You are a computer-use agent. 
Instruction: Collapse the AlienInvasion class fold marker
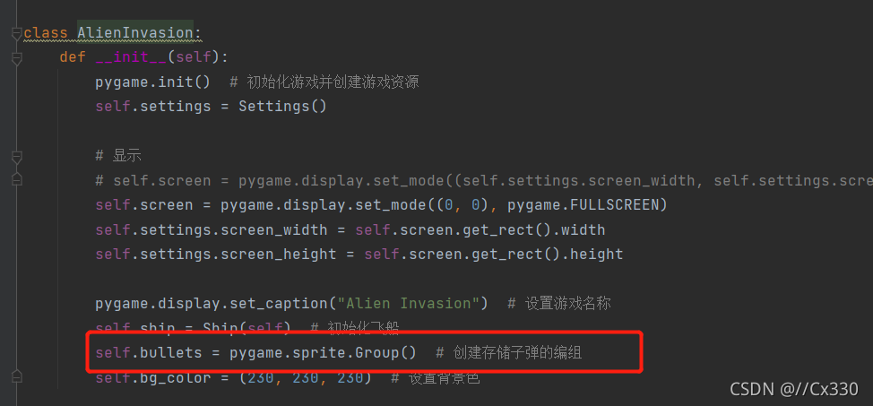[x=17, y=33]
